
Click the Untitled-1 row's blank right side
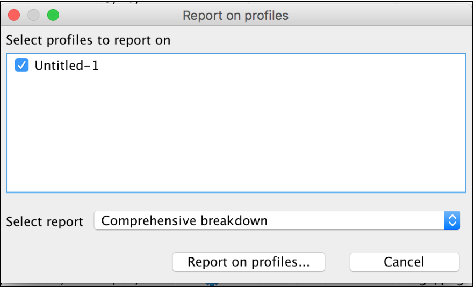pyautogui.click(x=322, y=66)
